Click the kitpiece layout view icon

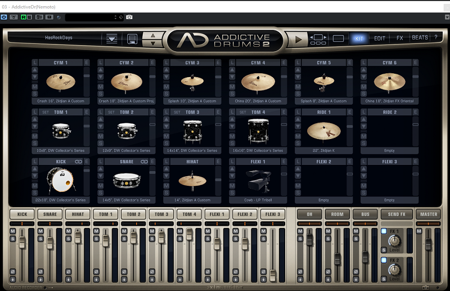[x=318, y=39]
